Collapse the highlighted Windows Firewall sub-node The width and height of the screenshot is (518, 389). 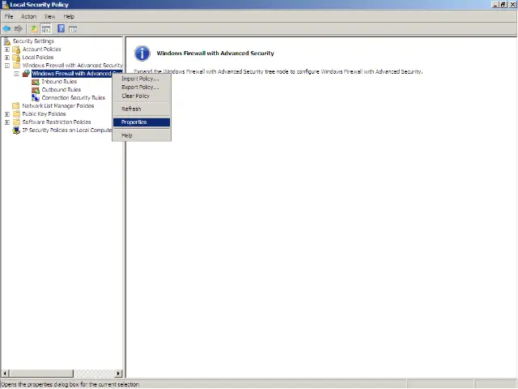[16, 74]
